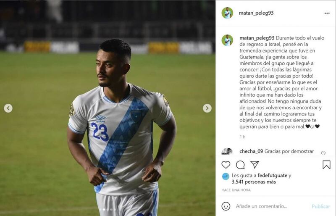Like checha_09's comment heart
The height and width of the screenshot is (216, 336).
[323, 153]
